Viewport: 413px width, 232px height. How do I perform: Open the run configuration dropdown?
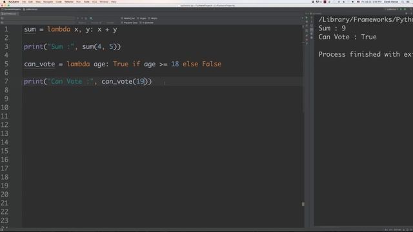click(x=392, y=9)
